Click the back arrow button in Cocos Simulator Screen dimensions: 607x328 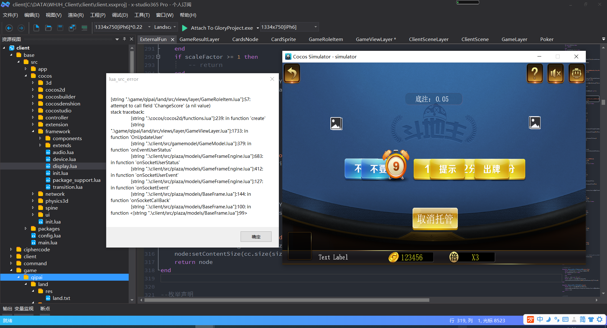(292, 74)
